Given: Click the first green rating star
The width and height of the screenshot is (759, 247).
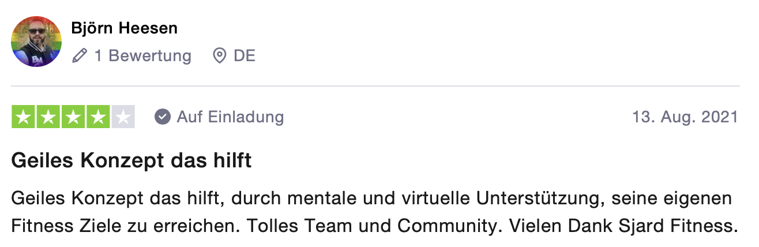Looking at the screenshot, I should click(23, 117).
